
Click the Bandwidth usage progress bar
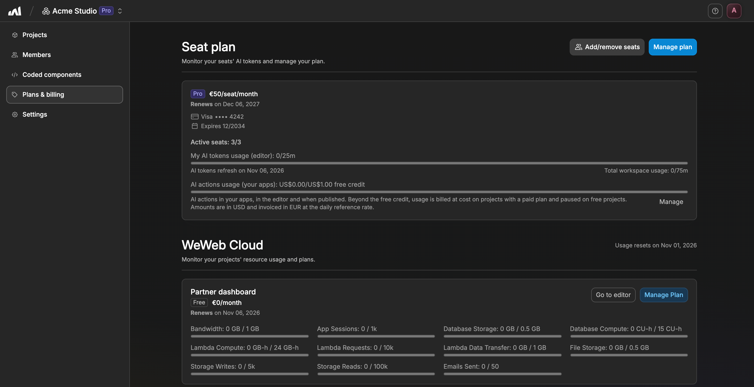(250, 337)
